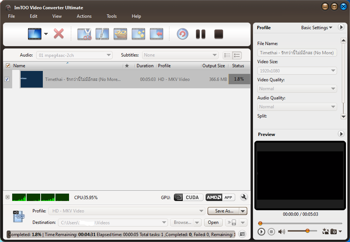The width and height of the screenshot is (350, 242).
Task: Click the 366.6 MB output size cell
Action: (218, 79)
